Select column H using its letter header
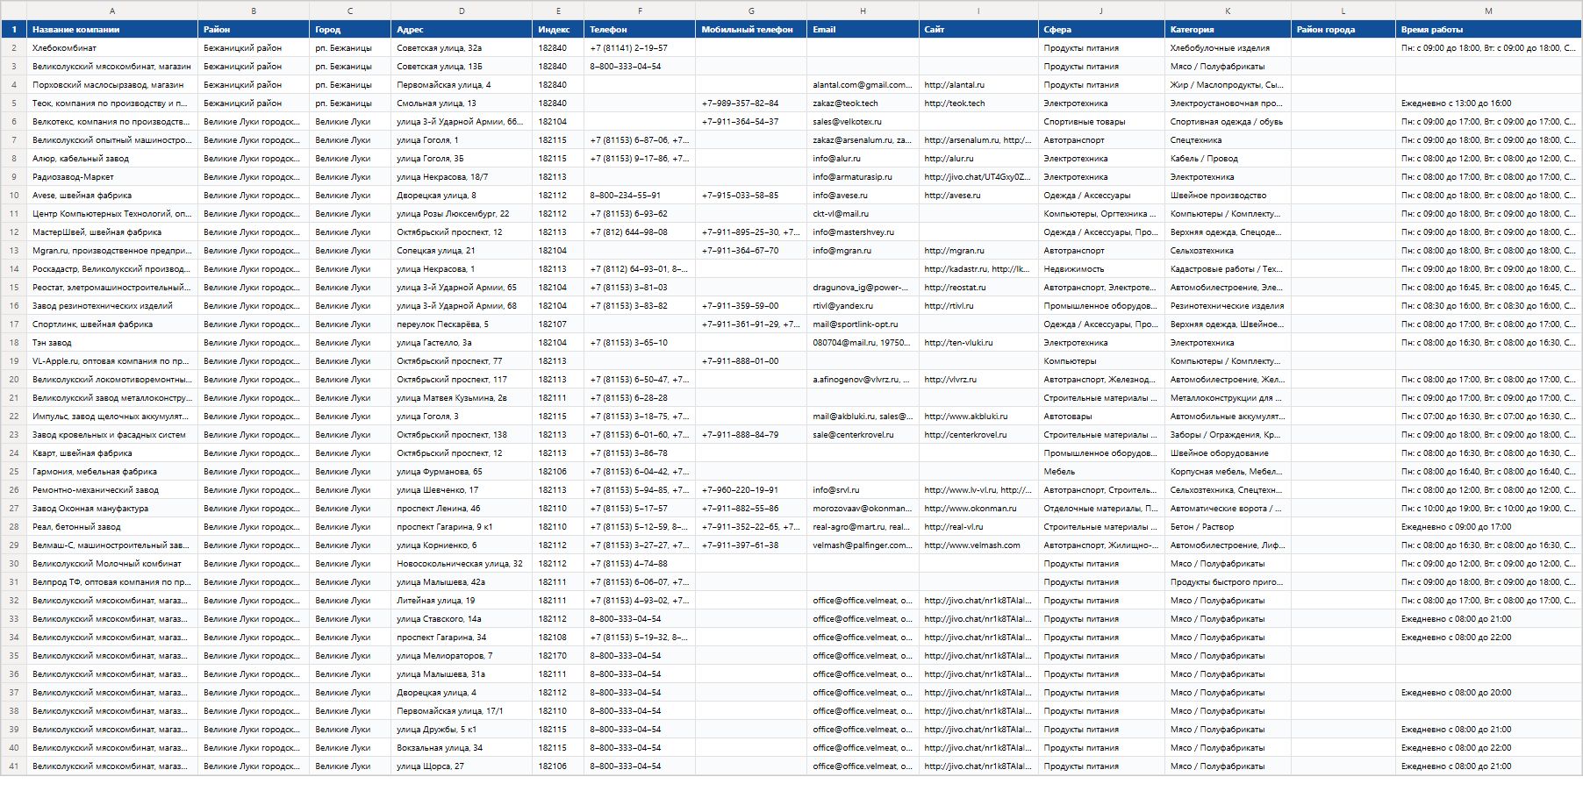The image size is (1583, 791). click(863, 11)
